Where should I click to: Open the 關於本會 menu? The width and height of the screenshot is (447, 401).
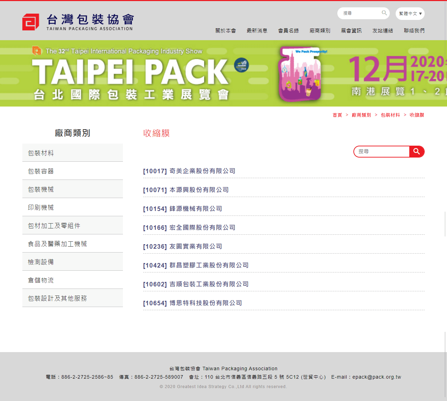coord(226,31)
